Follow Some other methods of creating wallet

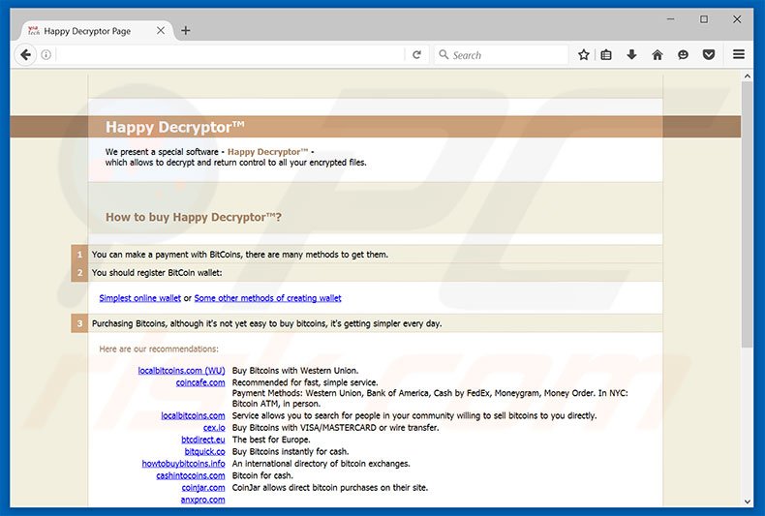[267, 298]
